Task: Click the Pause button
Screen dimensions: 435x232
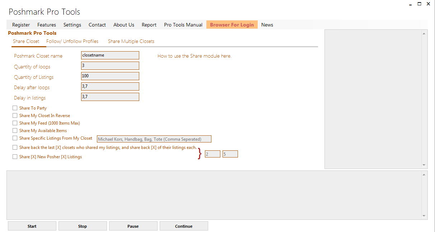Action: [133, 226]
